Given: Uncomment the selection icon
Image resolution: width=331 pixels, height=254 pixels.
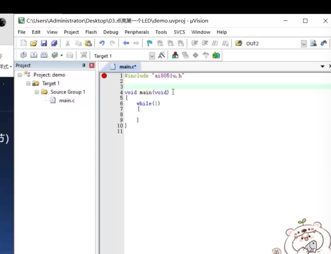Looking at the screenshot, I should tap(225, 43).
